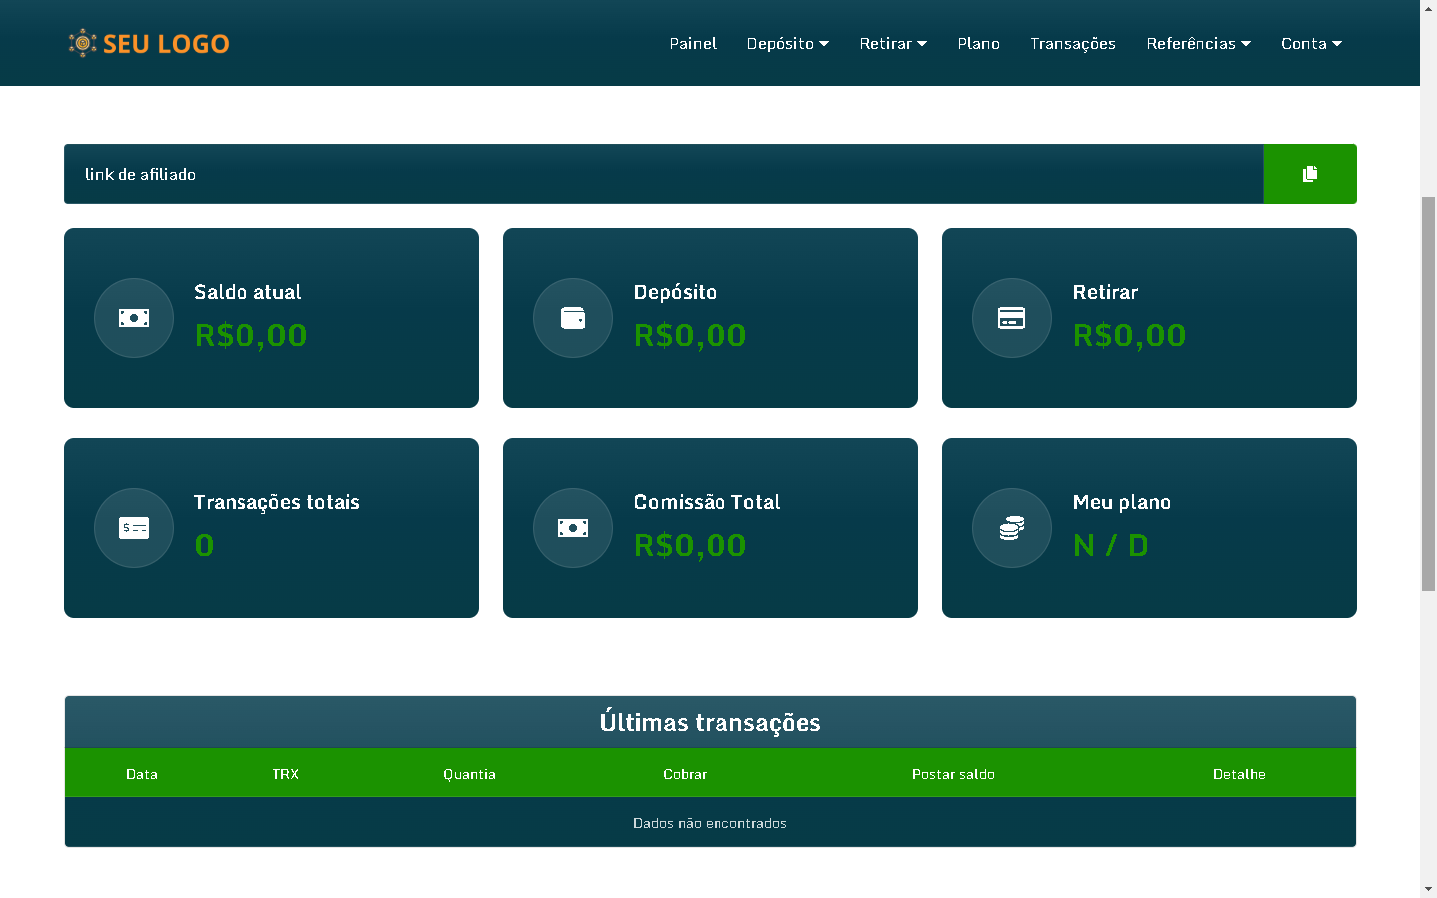This screenshot has height=898, width=1437.
Task: Click the vertical page scrollbar thumb
Action: [1428, 393]
